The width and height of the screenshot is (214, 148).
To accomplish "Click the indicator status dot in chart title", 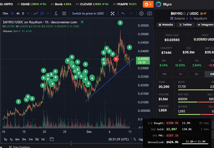I will (x=82, y=22).
